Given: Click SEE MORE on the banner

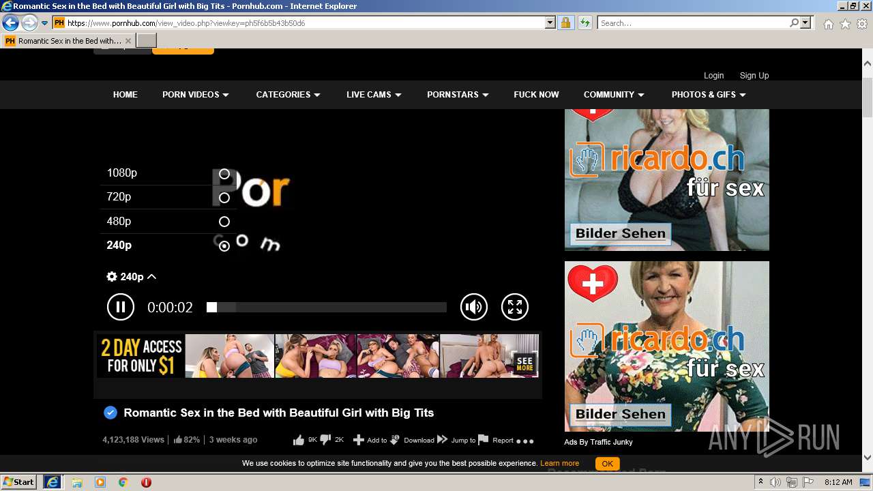Looking at the screenshot, I should (x=524, y=363).
